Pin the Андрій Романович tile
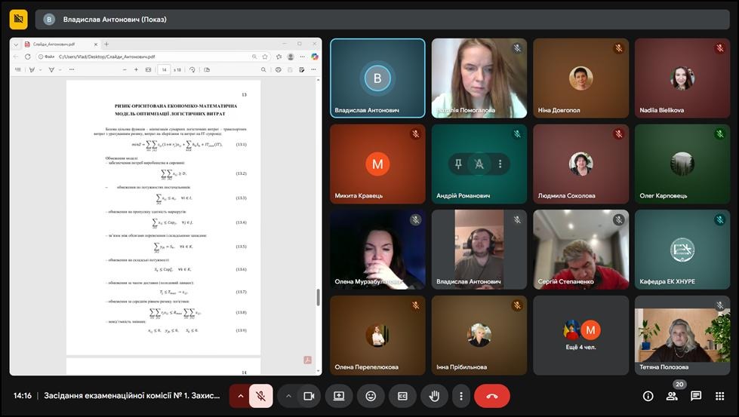This screenshot has width=739, height=417. (458, 164)
